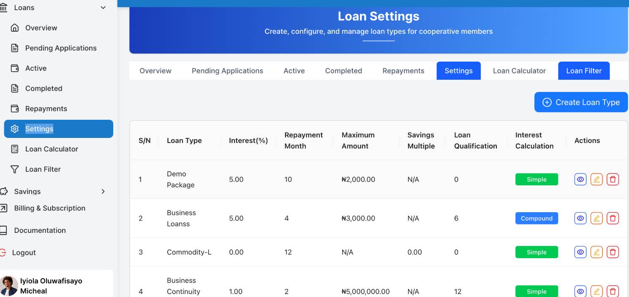Click the Loan Type column header
The width and height of the screenshot is (629, 297).
pos(184,140)
